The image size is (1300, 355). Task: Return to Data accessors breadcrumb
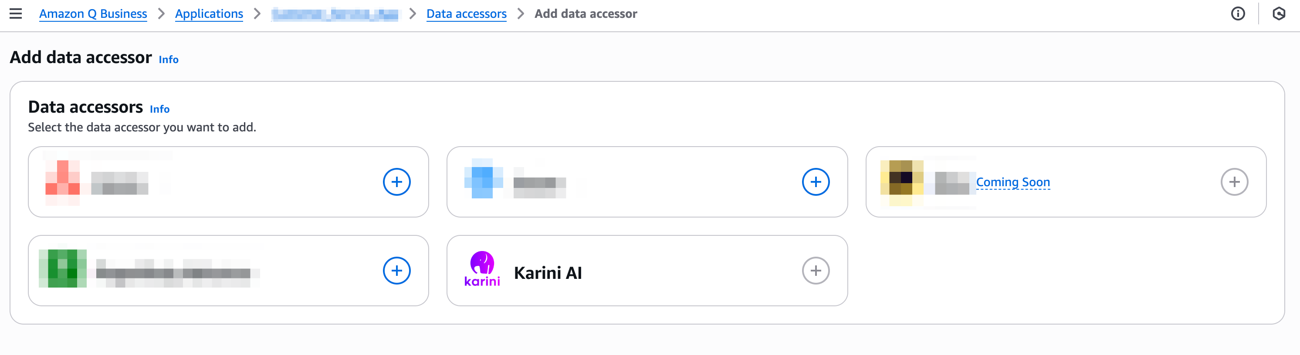(x=466, y=13)
